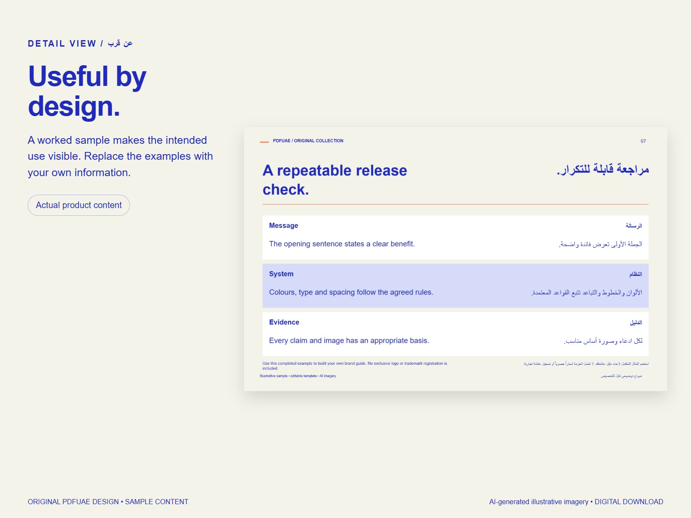The image size is (691, 518).
Task: Click the highlighted System row heading
Action: point(281,274)
